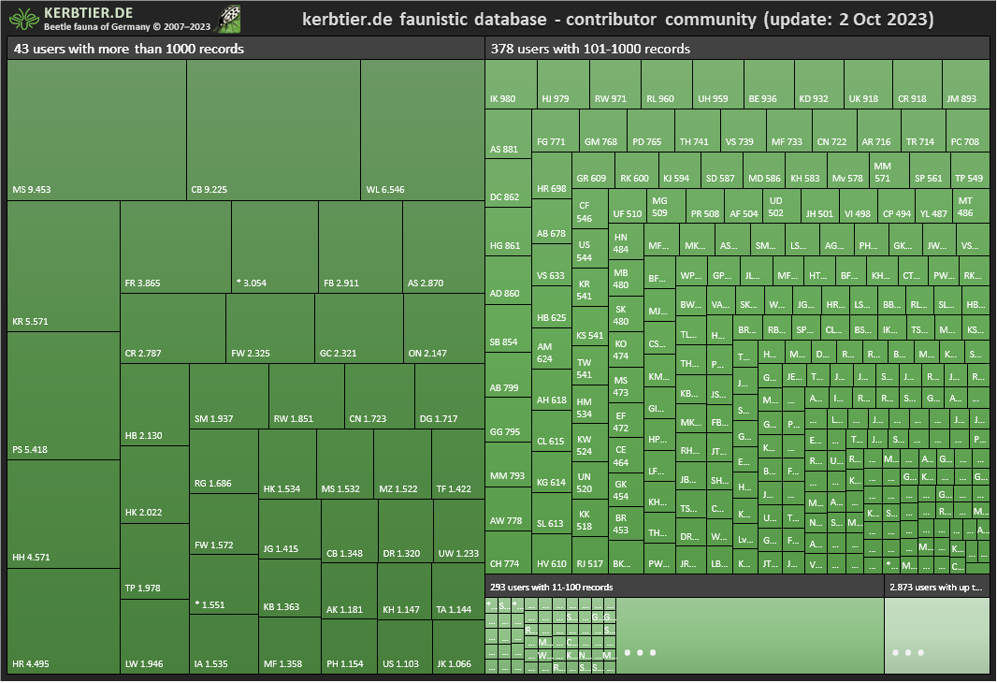
Task: Click the spotted beetle image in header
Action: (x=229, y=19)
